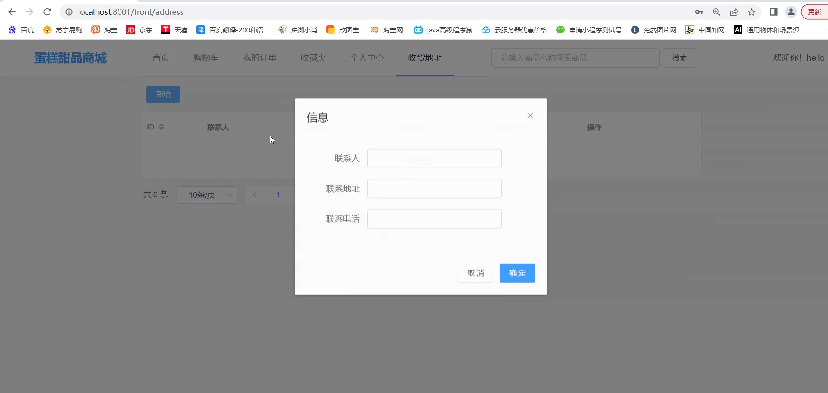Screen dimensions: 828x393
Task: Bookmark this page with star icon
Action: coord(752,12)
